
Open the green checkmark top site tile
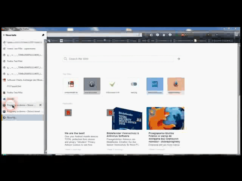click(x=113, y=86)
